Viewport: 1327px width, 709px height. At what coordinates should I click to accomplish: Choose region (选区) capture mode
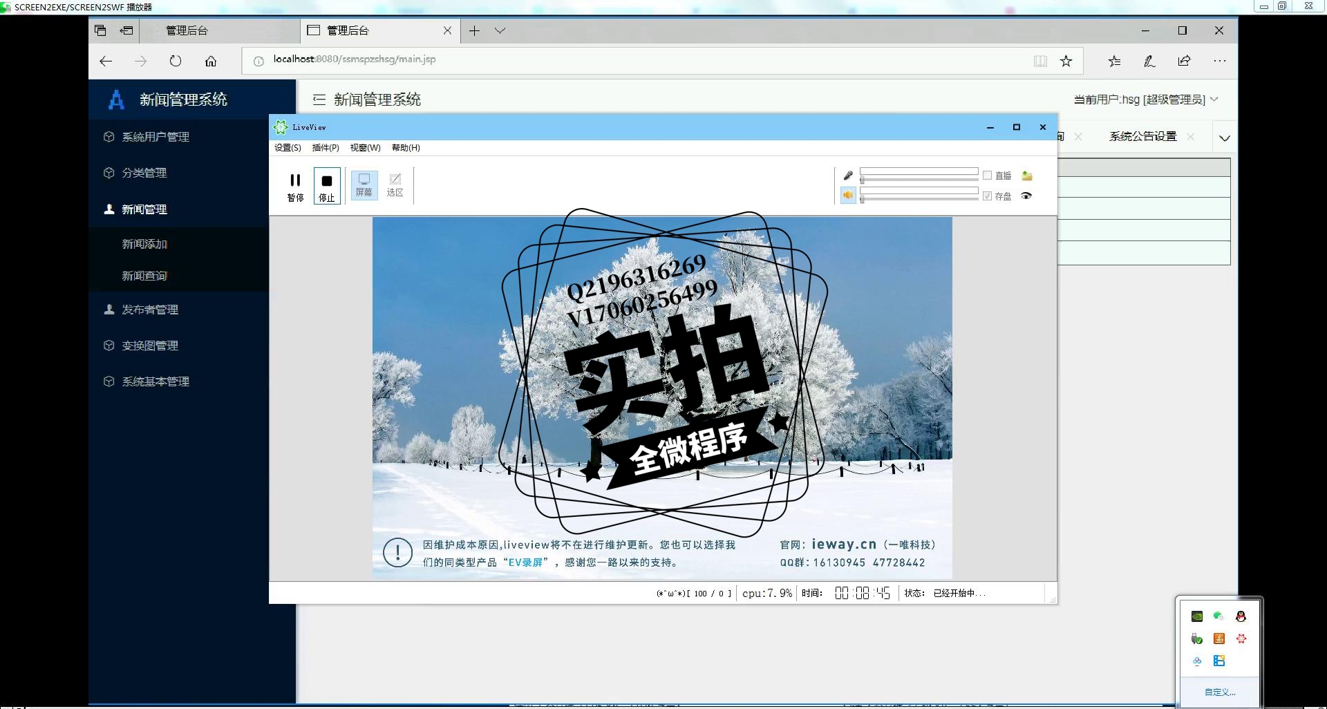395,185
